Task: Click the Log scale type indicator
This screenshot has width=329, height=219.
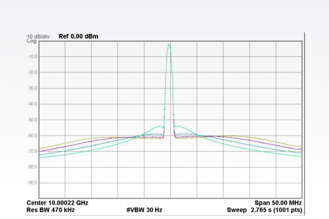Action: click(31, 41)
